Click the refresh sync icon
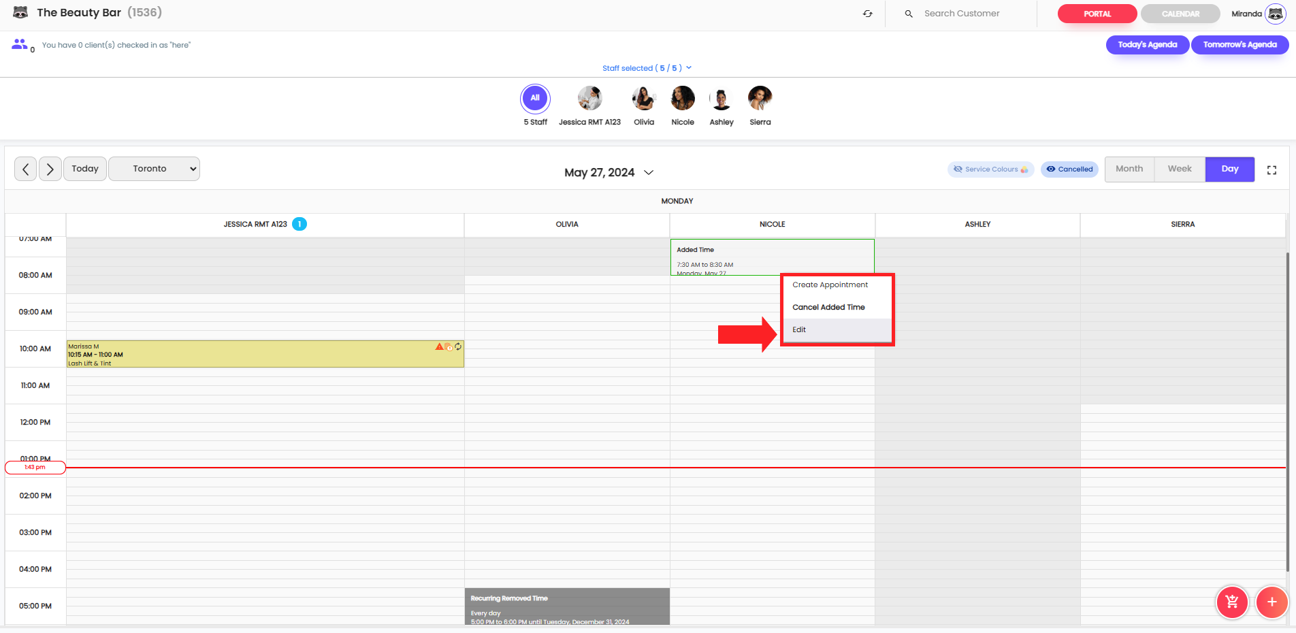This screenshot has width=1296, height=633. (x=867, y=14)
